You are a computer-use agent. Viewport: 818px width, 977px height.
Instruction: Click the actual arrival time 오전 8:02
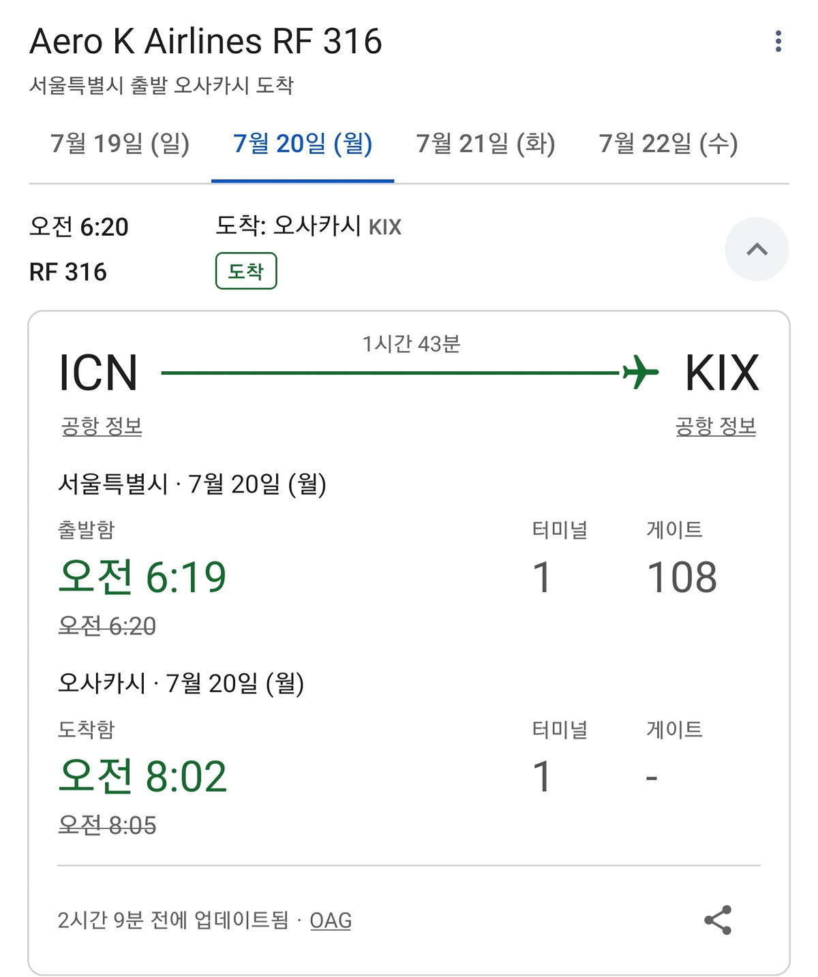pyautogui.click(x=142, y=777)
